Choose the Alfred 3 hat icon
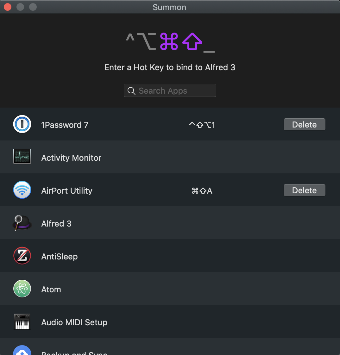340x355 pixels. (22, 223)
